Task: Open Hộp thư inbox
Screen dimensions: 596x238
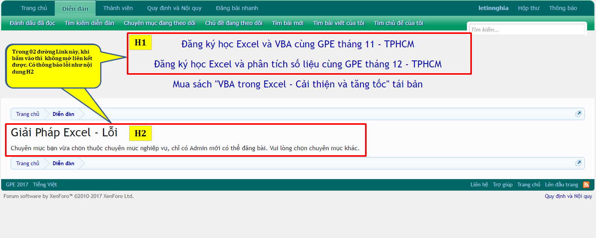Action: (x=529, y=8)
